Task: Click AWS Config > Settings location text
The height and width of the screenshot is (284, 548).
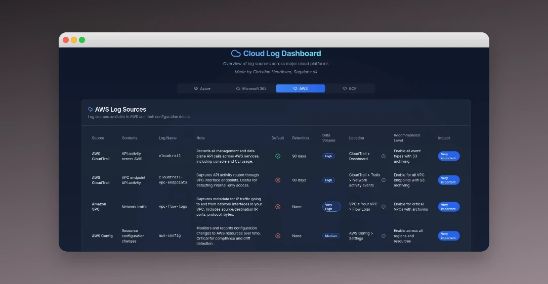Action: [x=361, y=236]
